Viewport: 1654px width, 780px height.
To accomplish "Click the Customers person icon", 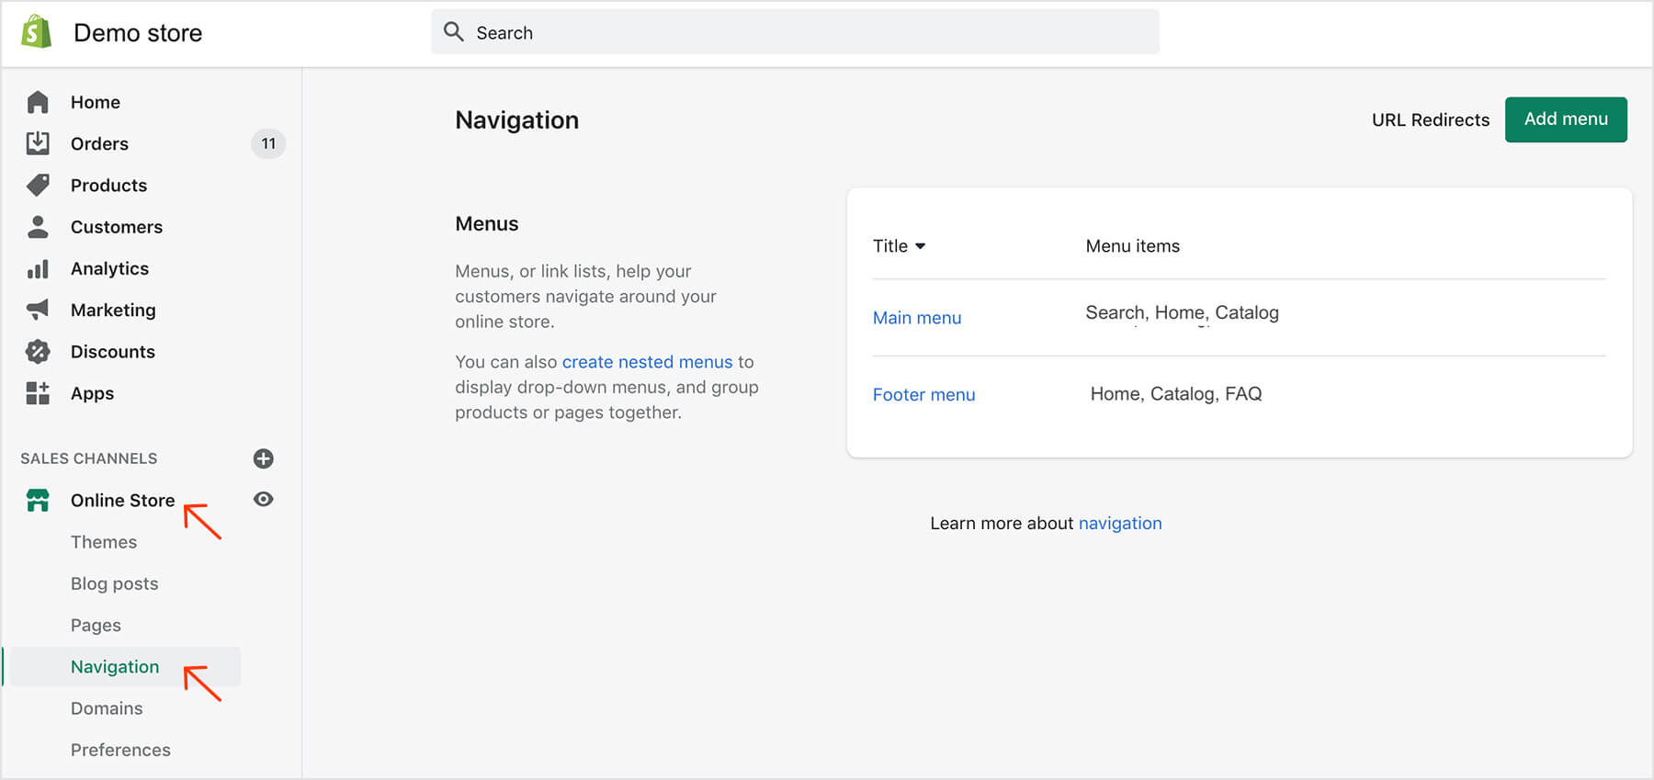I will coord(38,227).
